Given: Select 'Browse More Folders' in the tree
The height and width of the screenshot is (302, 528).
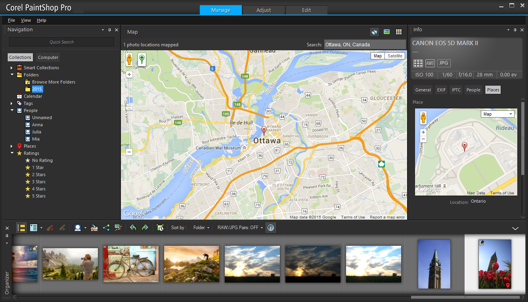Looking at the screenshot, I should [54, 82].
